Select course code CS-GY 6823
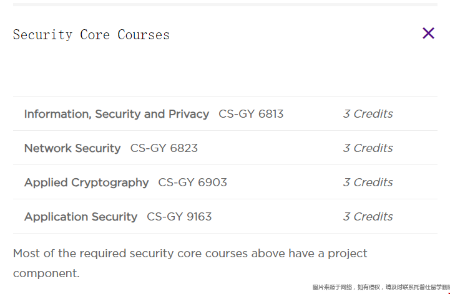The height and width of the screenshot is (294, 450). pyautogui.click(x=164, y=148)
